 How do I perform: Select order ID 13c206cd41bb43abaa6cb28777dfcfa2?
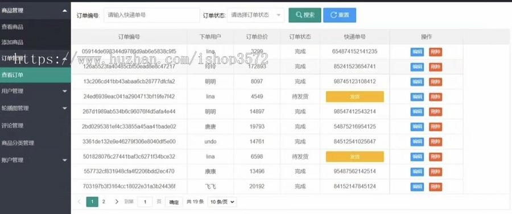[x=129, y=81]
